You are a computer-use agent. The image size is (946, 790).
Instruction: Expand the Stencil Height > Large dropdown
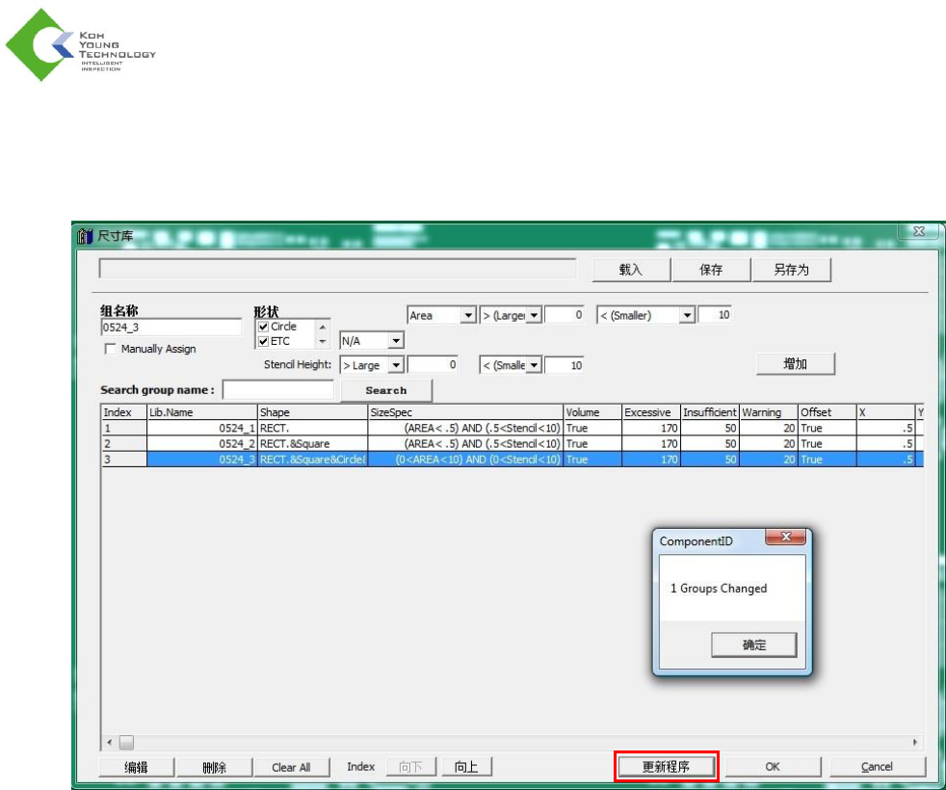[x=396, y=366]
